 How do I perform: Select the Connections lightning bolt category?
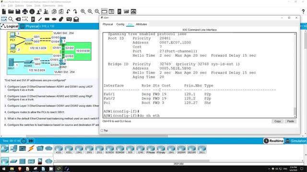(x=31, y=149)
